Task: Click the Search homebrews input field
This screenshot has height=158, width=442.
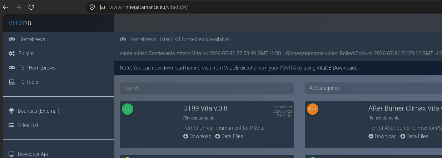Action: click(207, 88)
